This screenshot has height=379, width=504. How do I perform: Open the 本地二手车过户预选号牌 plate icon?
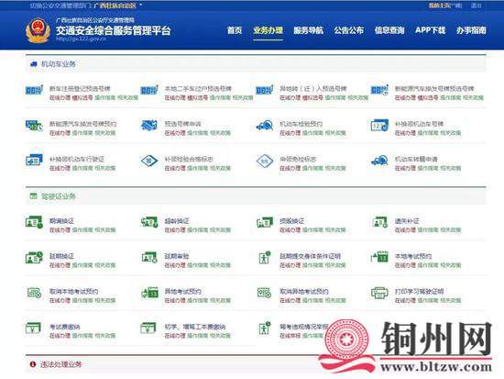click(149, 90)
